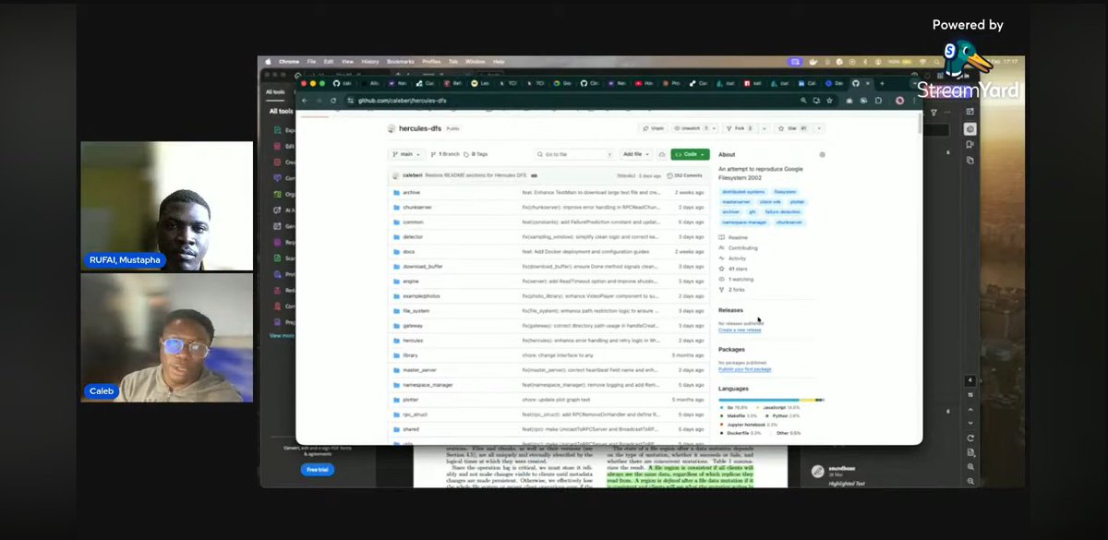1108x540 pixels.
Task: Click the namespace_manager folder name
Action: pyautogui.click(x=428, y=384)
